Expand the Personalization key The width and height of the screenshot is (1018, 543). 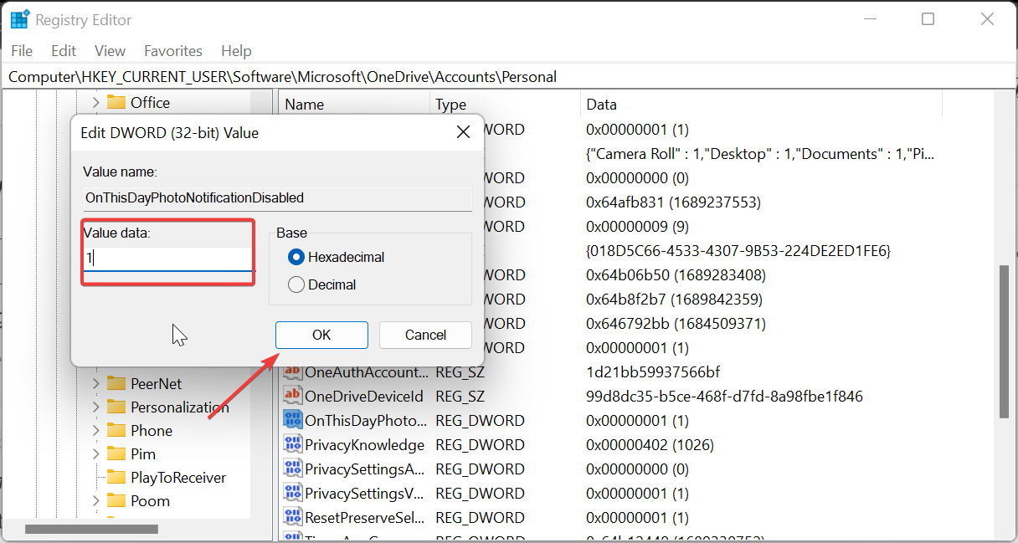[x=95, y=407]
